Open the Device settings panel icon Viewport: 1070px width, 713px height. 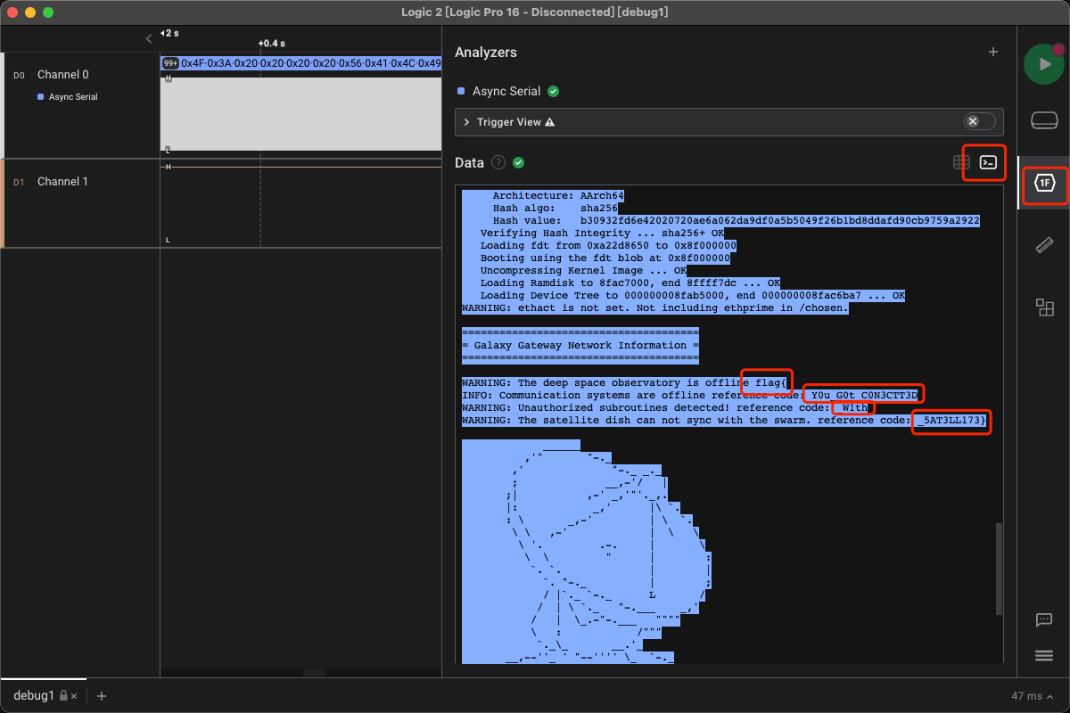[1044, 120]
